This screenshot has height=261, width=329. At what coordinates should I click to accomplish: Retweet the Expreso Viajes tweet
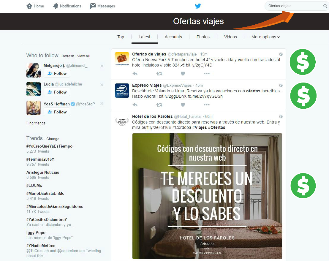coord(159,105)
